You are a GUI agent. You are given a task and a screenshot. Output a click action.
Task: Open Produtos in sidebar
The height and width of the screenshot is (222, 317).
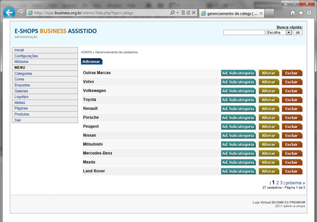45,114
